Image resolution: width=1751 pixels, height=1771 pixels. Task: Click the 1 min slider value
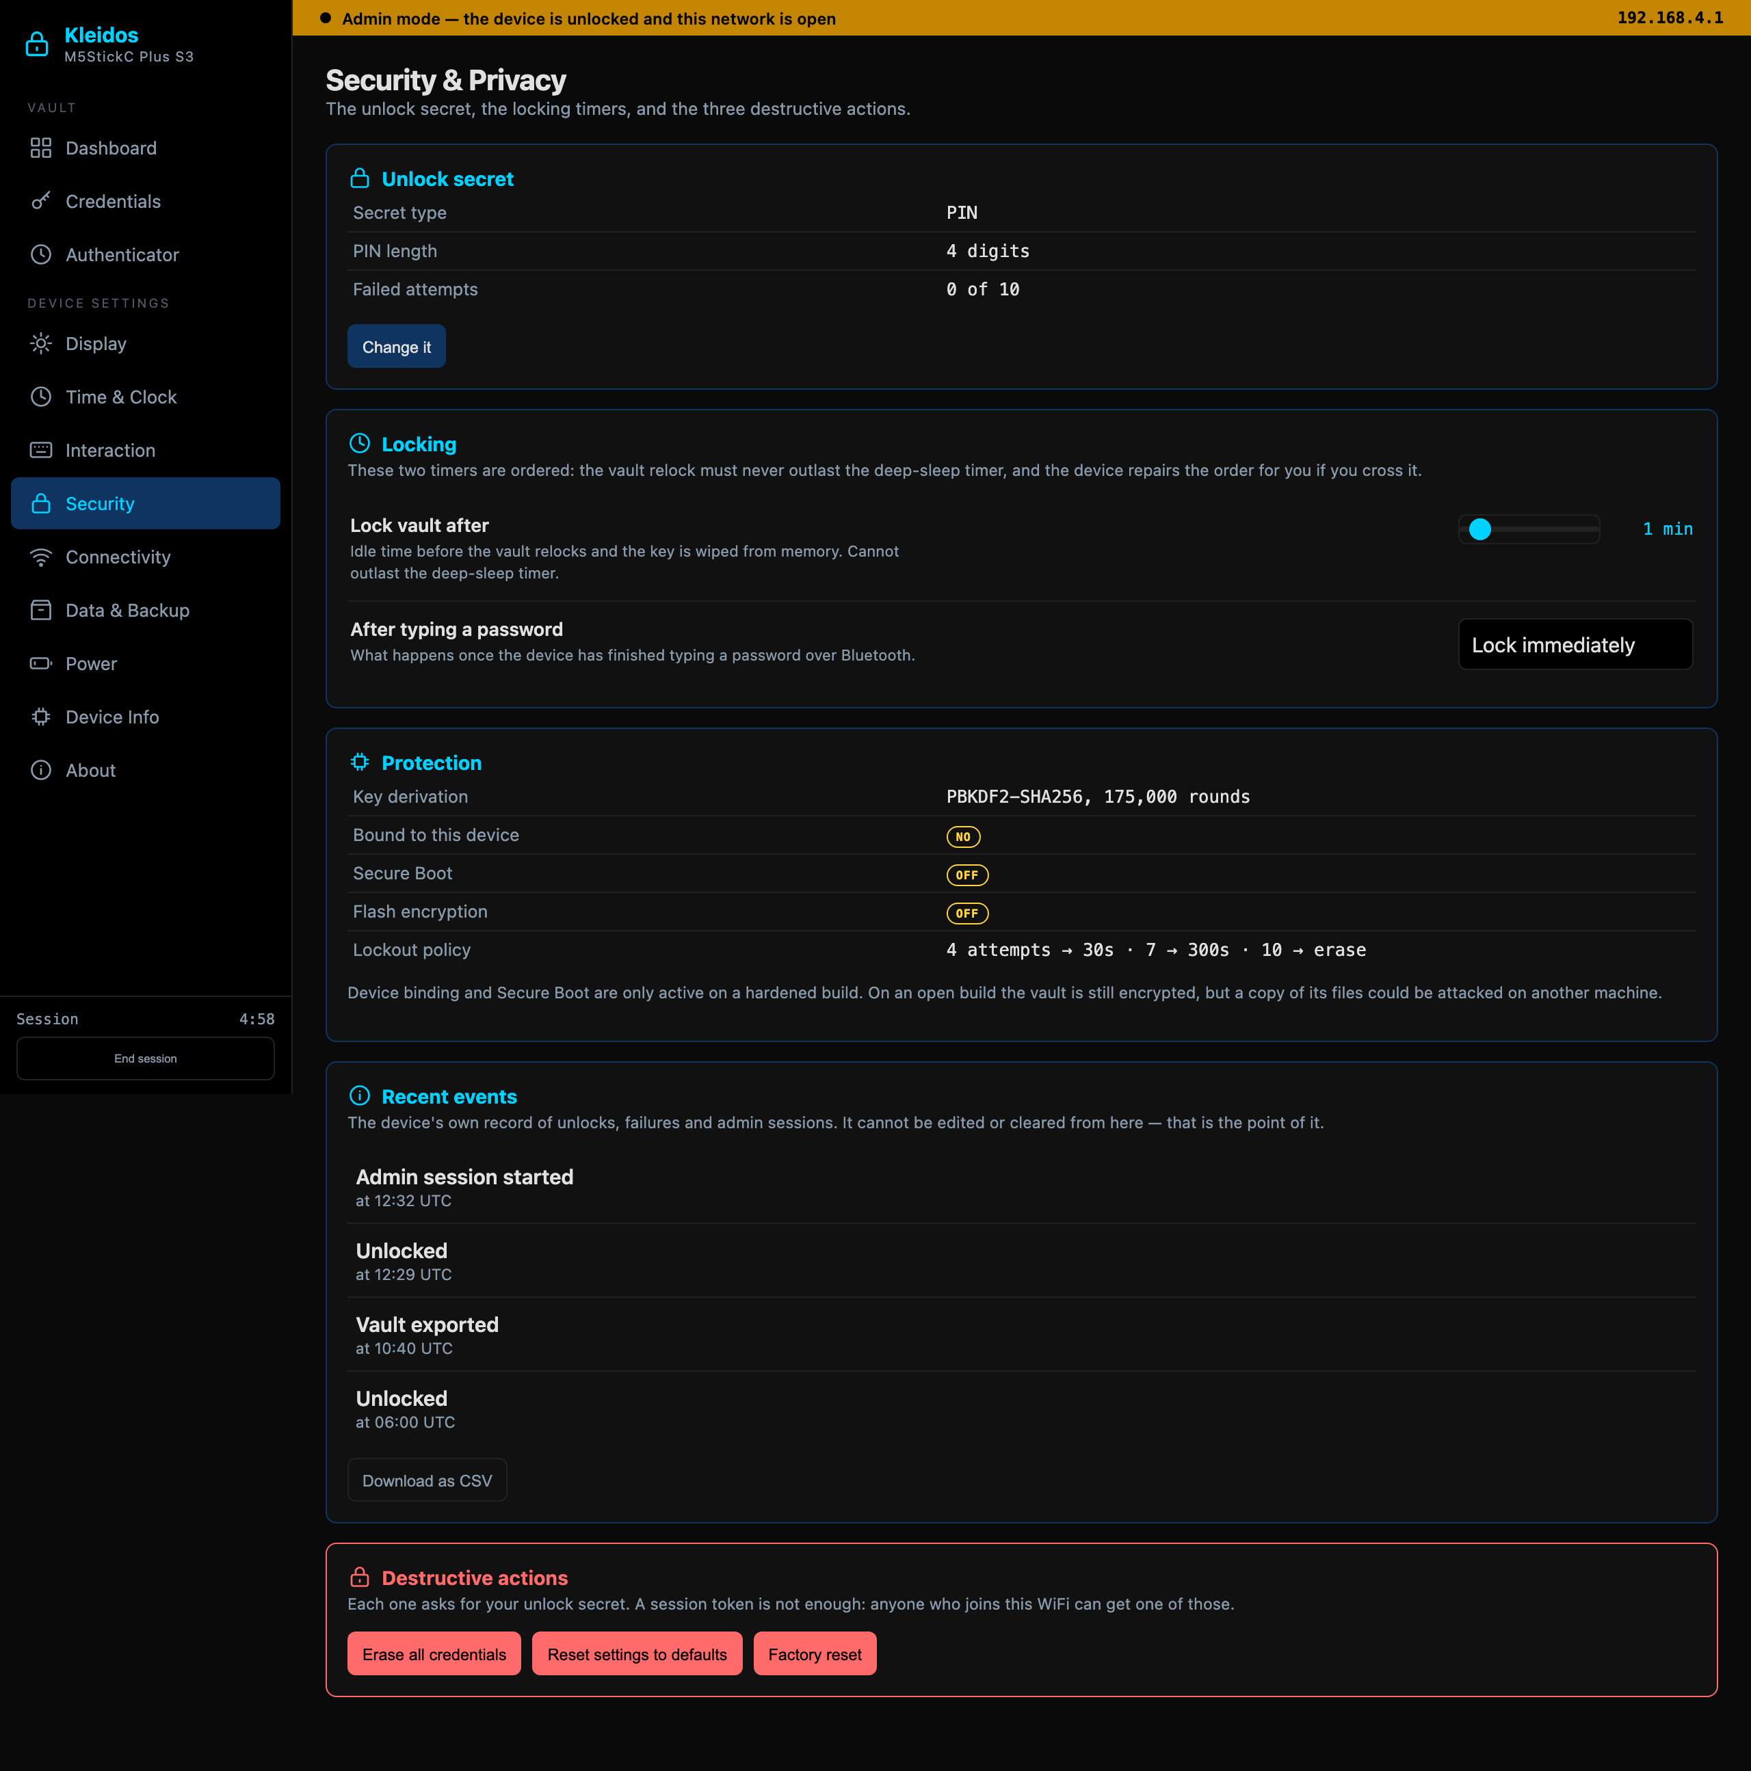[x=1667, y=529]
